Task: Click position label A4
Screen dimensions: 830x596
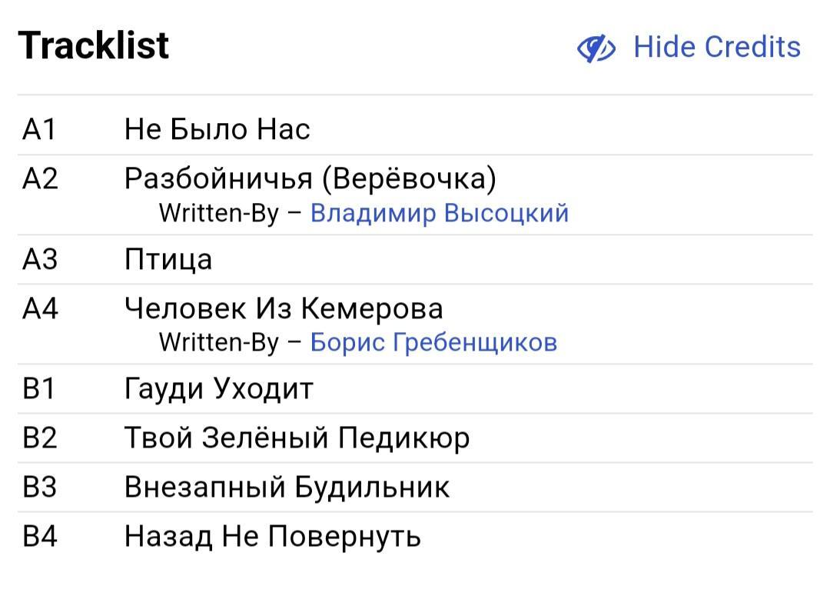Action: point(40,308)
